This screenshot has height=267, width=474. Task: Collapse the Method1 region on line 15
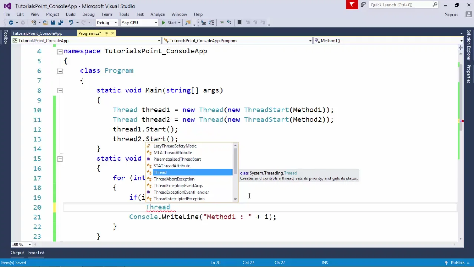(x=60, y=159)
